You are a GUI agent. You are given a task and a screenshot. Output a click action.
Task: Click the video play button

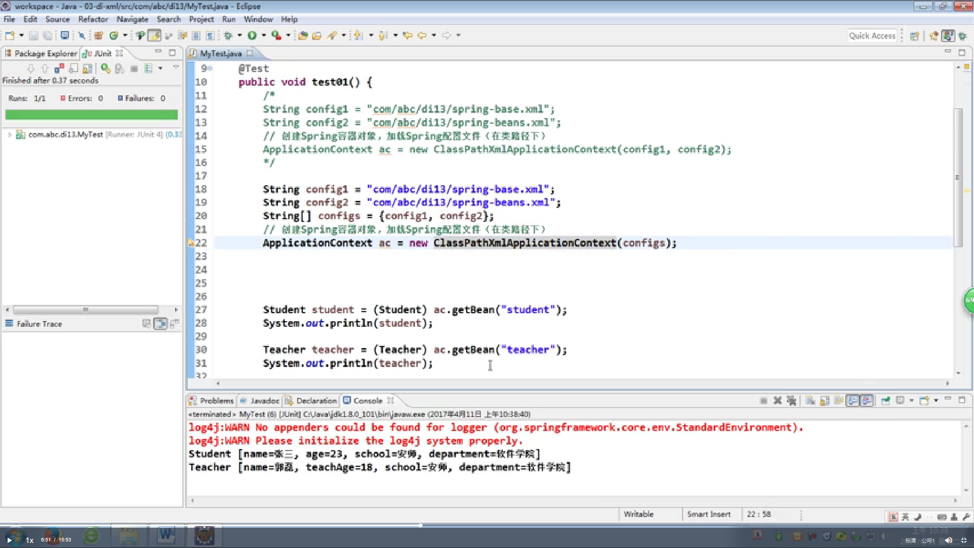[9, 540]
